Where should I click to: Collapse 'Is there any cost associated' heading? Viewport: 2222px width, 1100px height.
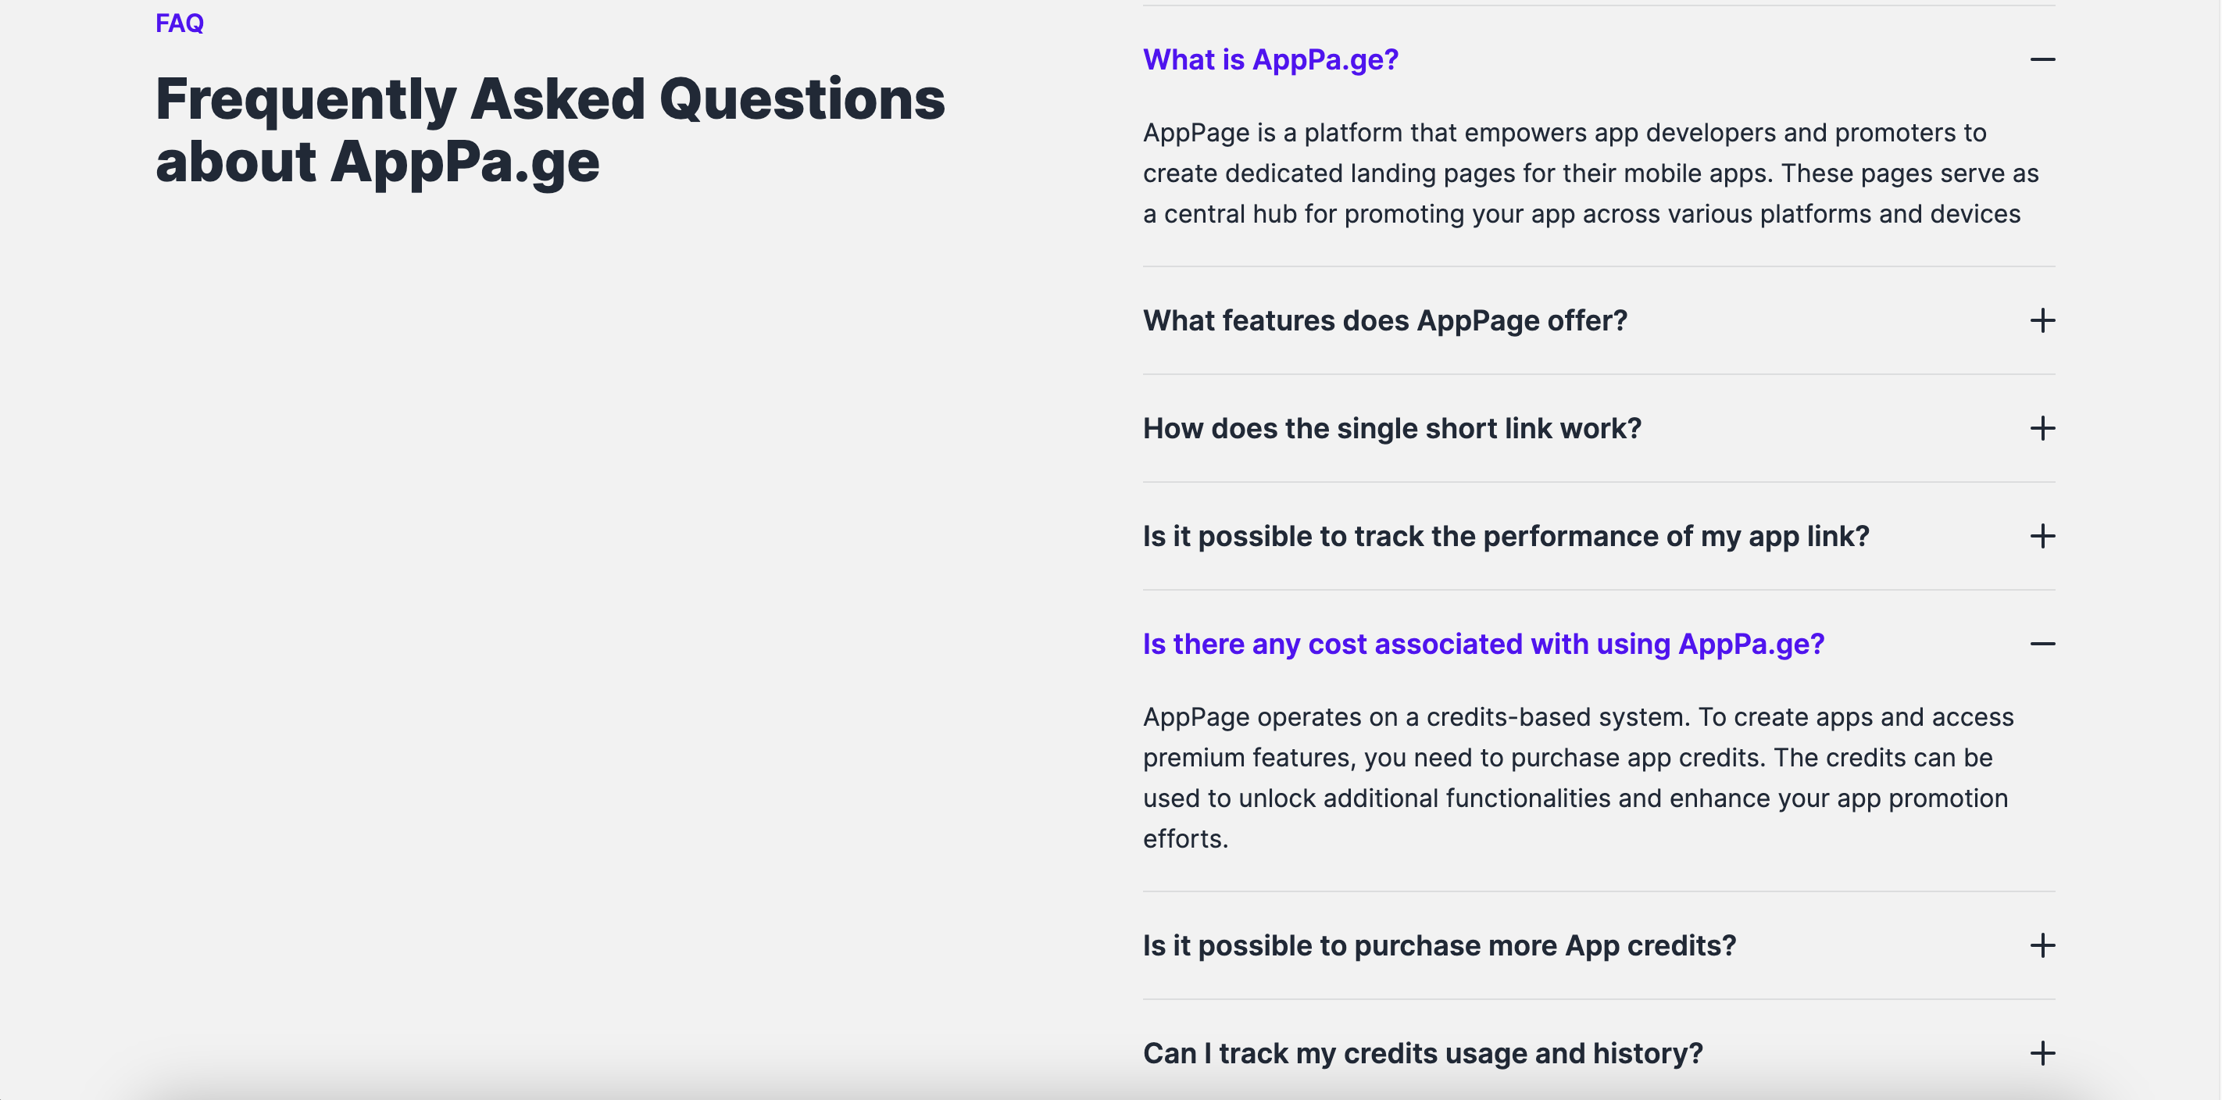(1484, 645)
